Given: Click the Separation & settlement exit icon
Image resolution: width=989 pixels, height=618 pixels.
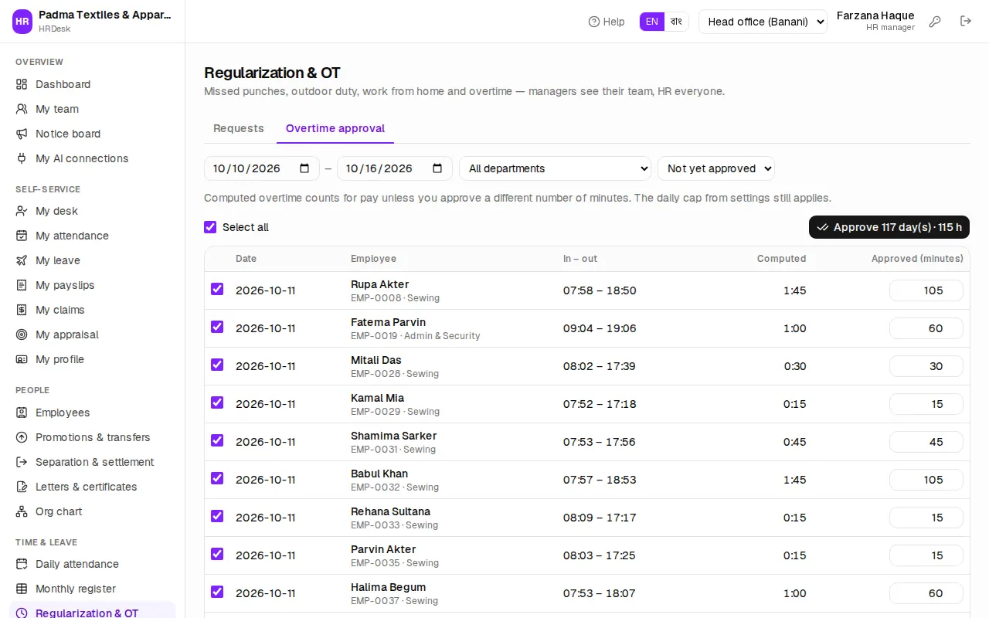Looking at the screenshot, I should pos(22,462).
